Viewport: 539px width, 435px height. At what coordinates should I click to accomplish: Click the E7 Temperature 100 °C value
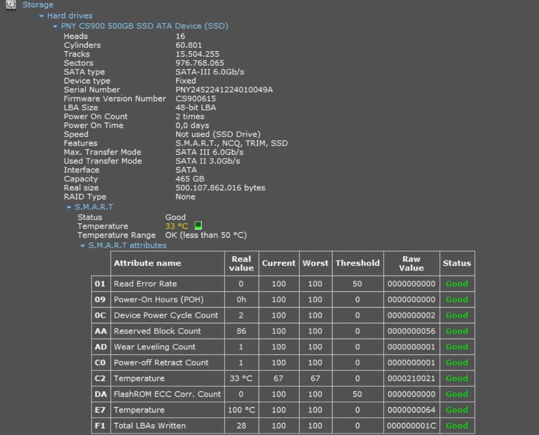(241, 410)
